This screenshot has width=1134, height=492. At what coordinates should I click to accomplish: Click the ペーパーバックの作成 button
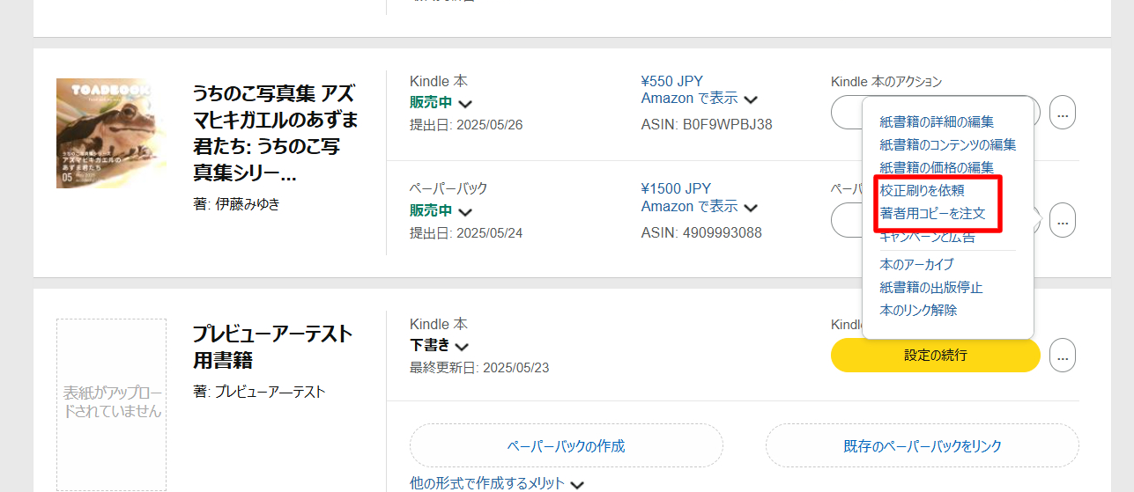(567, 446)
